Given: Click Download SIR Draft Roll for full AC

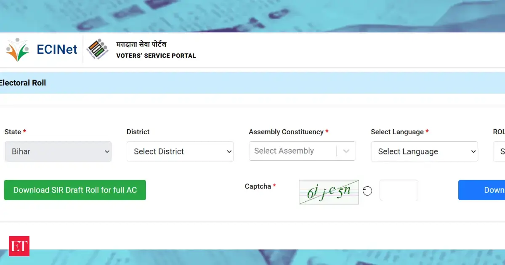Looking at the screenshot, I should click(75, 190).
